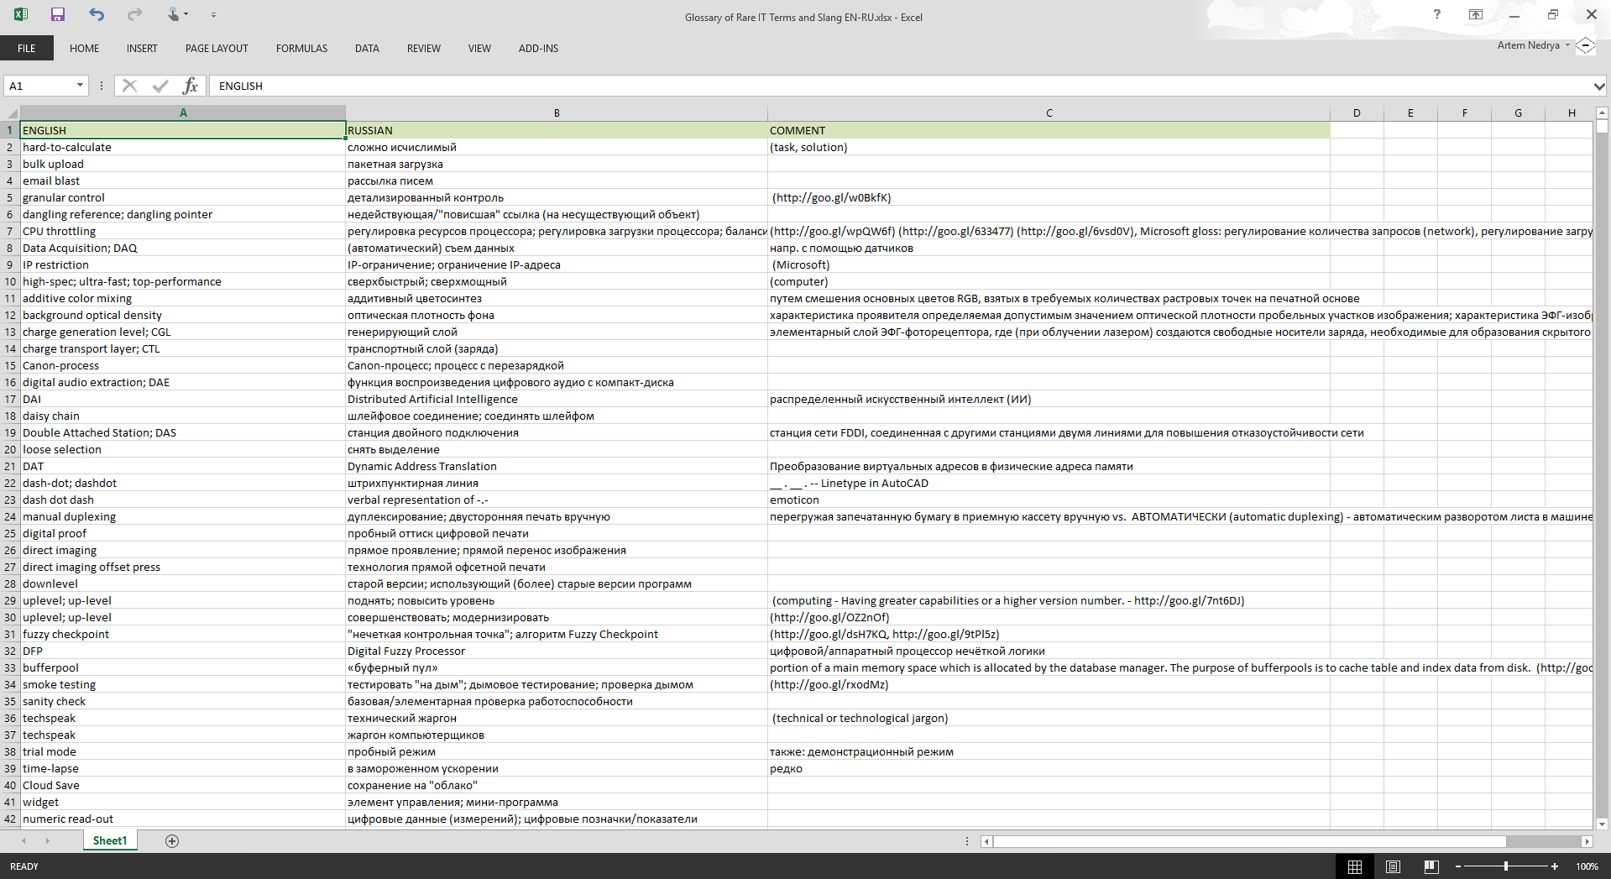
Task: Click the zoom slider handle
Action: 1506,866
